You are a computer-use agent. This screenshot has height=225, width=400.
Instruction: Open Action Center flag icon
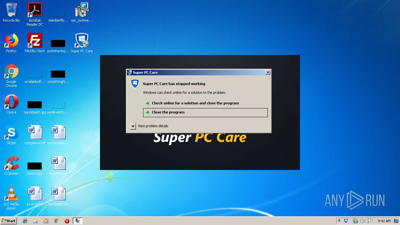(x=370, y=221)
